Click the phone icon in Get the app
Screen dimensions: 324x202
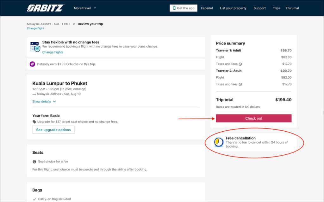174,8
